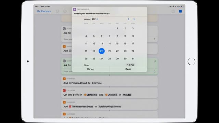Pick January 7 in the calendar

tap(109, 36)
